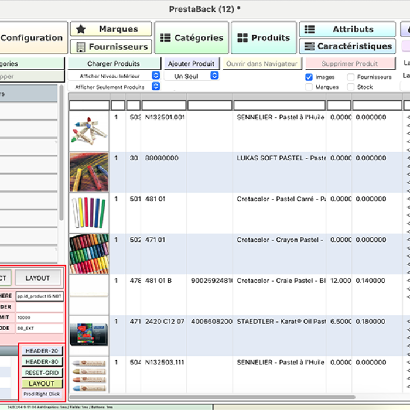Click the Caractéristiques icon
410x410 pixels.
(309, 46)
